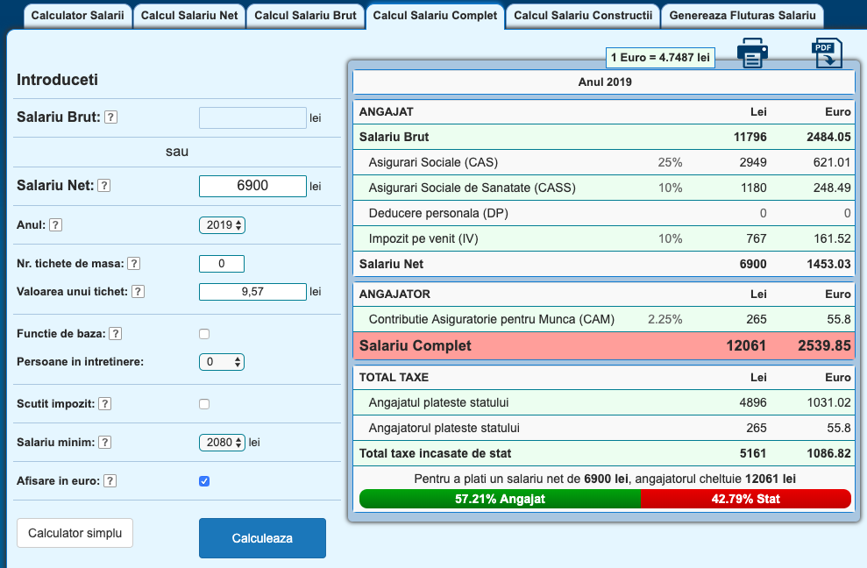The height and width of the screenshot is (568, 867).
Task: Click the printer icon
Action: click(x=752, y=53)
